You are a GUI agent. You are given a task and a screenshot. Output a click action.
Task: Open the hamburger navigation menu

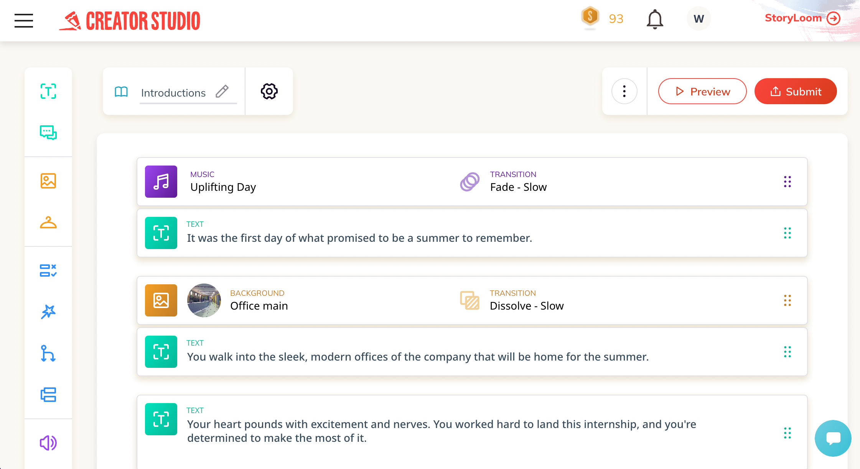24,21
